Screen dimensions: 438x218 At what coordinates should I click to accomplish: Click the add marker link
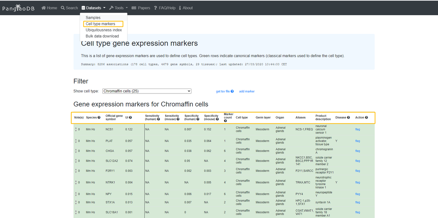(x=247, y=91)
